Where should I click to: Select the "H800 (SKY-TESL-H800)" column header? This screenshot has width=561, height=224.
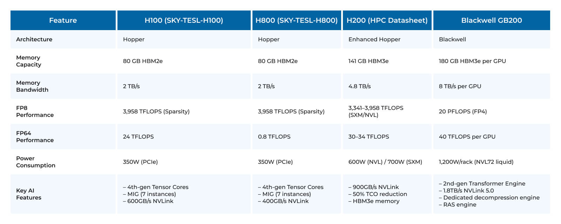pos(297,20)
